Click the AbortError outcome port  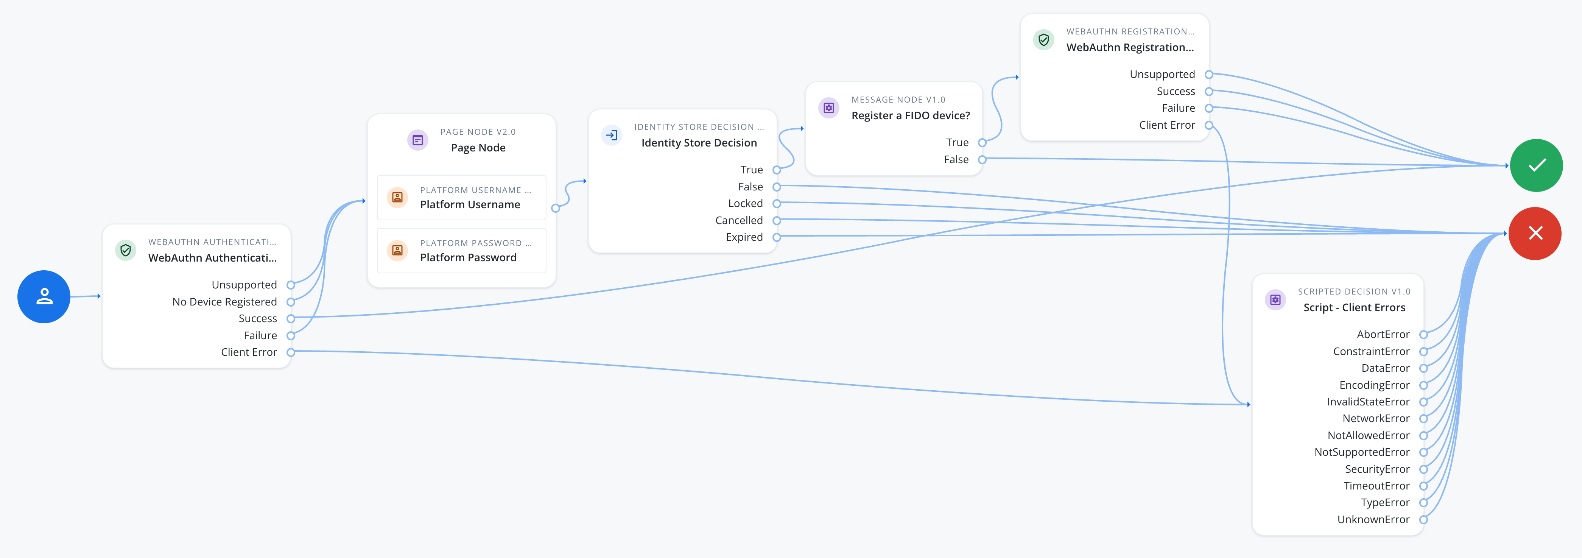[x=1423, y=335]
